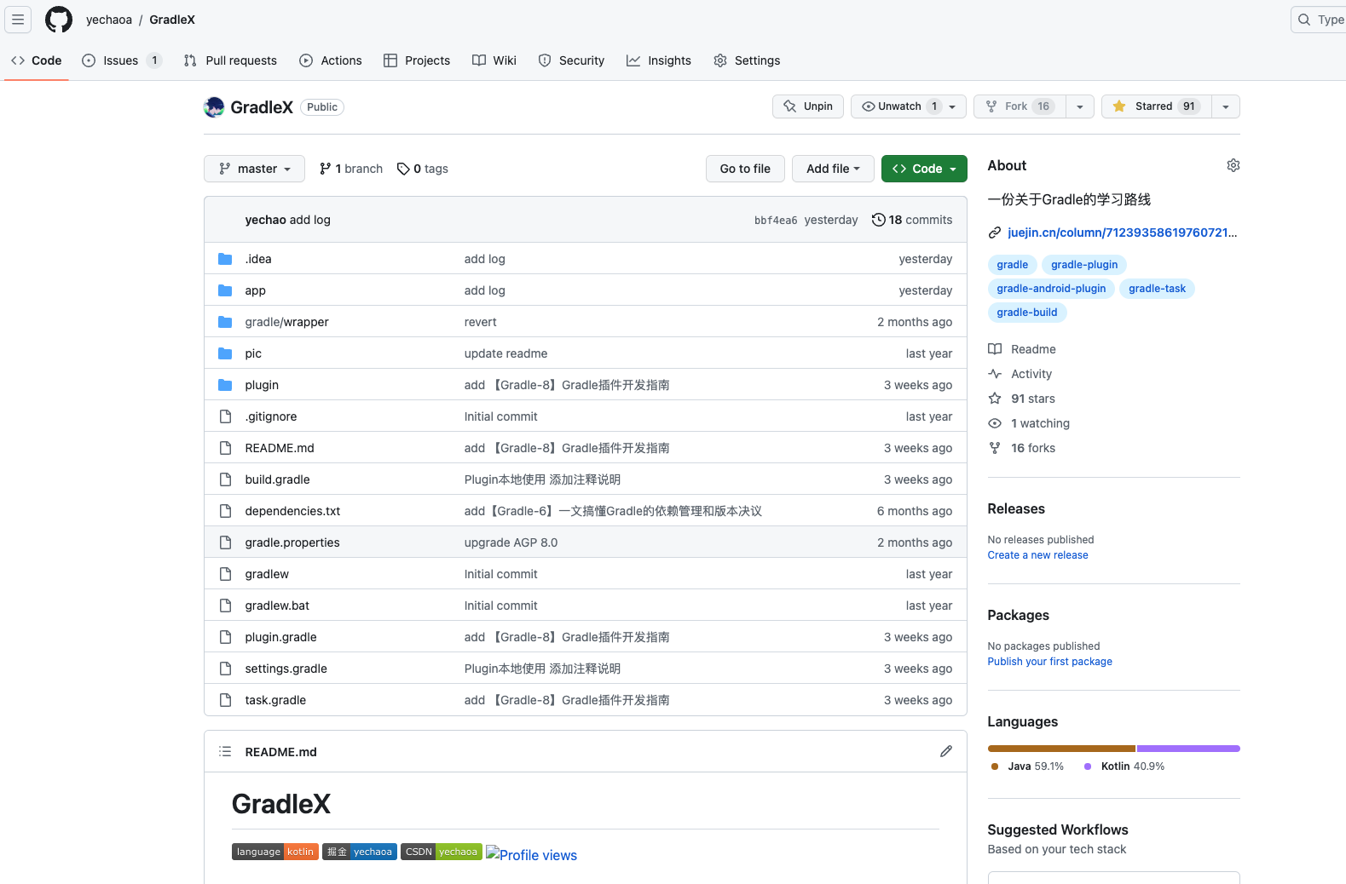Open the README.md file
Screen dimensions: 1346x884
[x=280, y=448]
